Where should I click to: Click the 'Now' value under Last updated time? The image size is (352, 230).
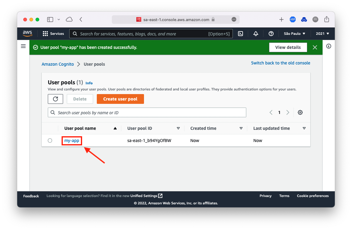point(258,141)
